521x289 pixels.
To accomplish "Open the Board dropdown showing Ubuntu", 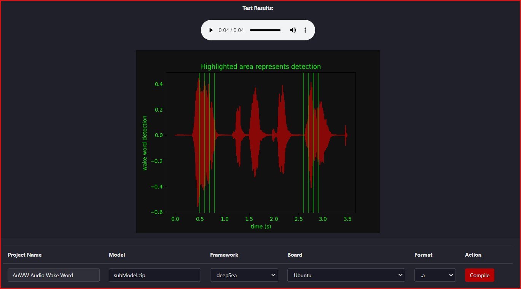I will [x=346, y=275].
